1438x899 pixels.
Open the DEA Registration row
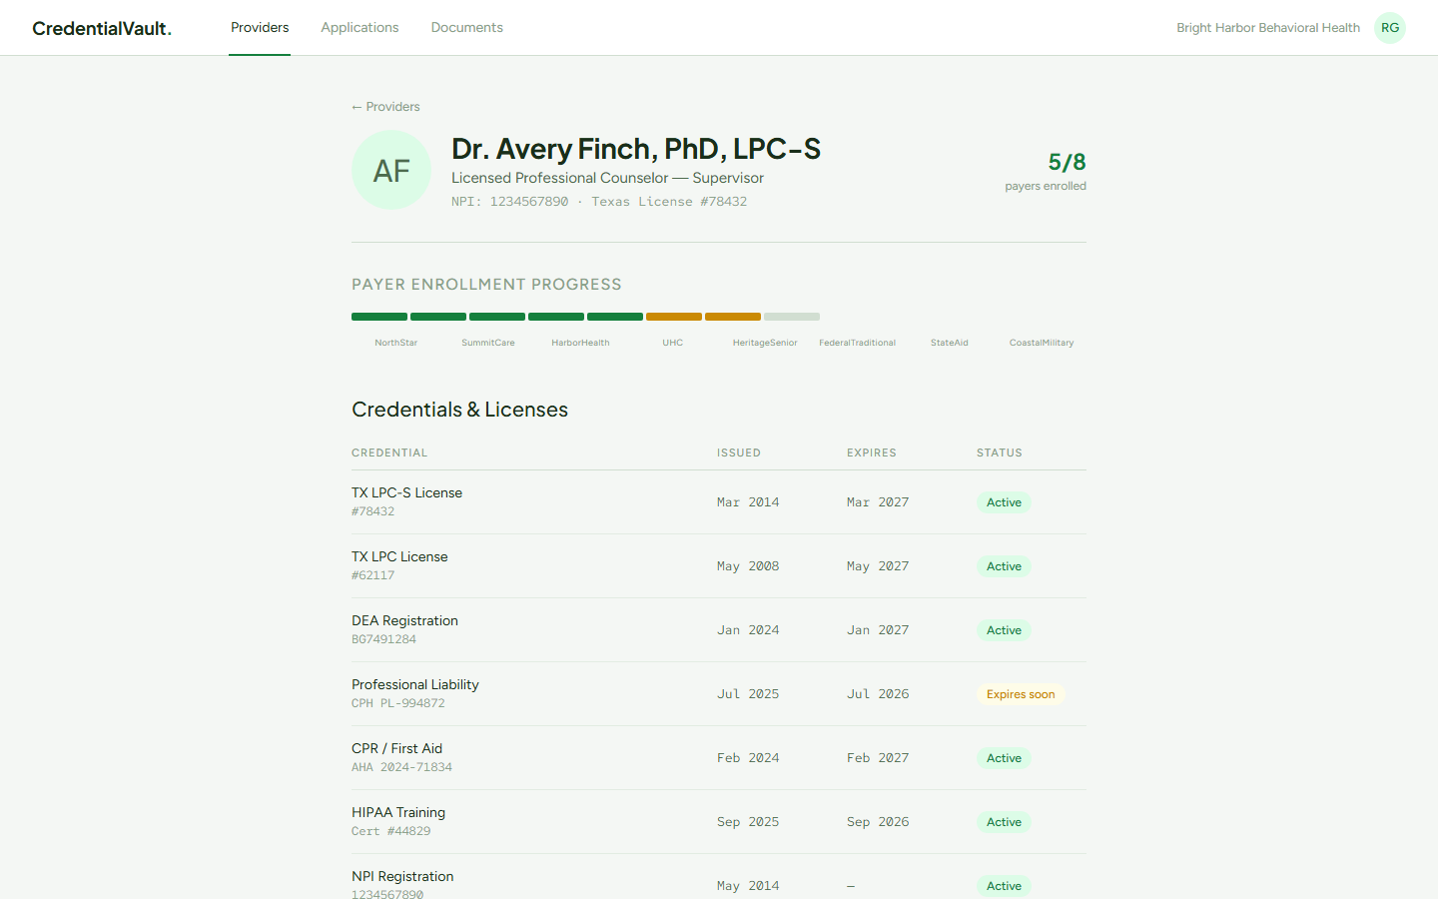click(x=719, y=630)
